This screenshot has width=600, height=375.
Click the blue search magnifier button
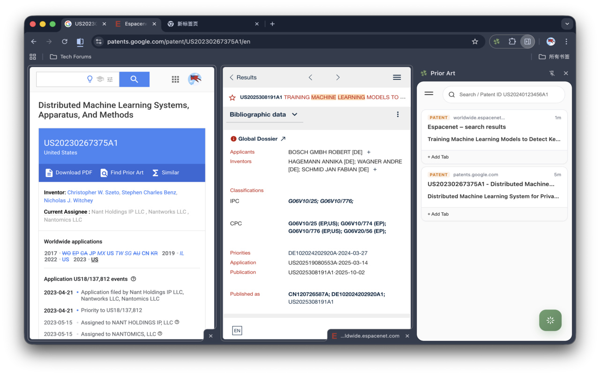tap(135, 79)
